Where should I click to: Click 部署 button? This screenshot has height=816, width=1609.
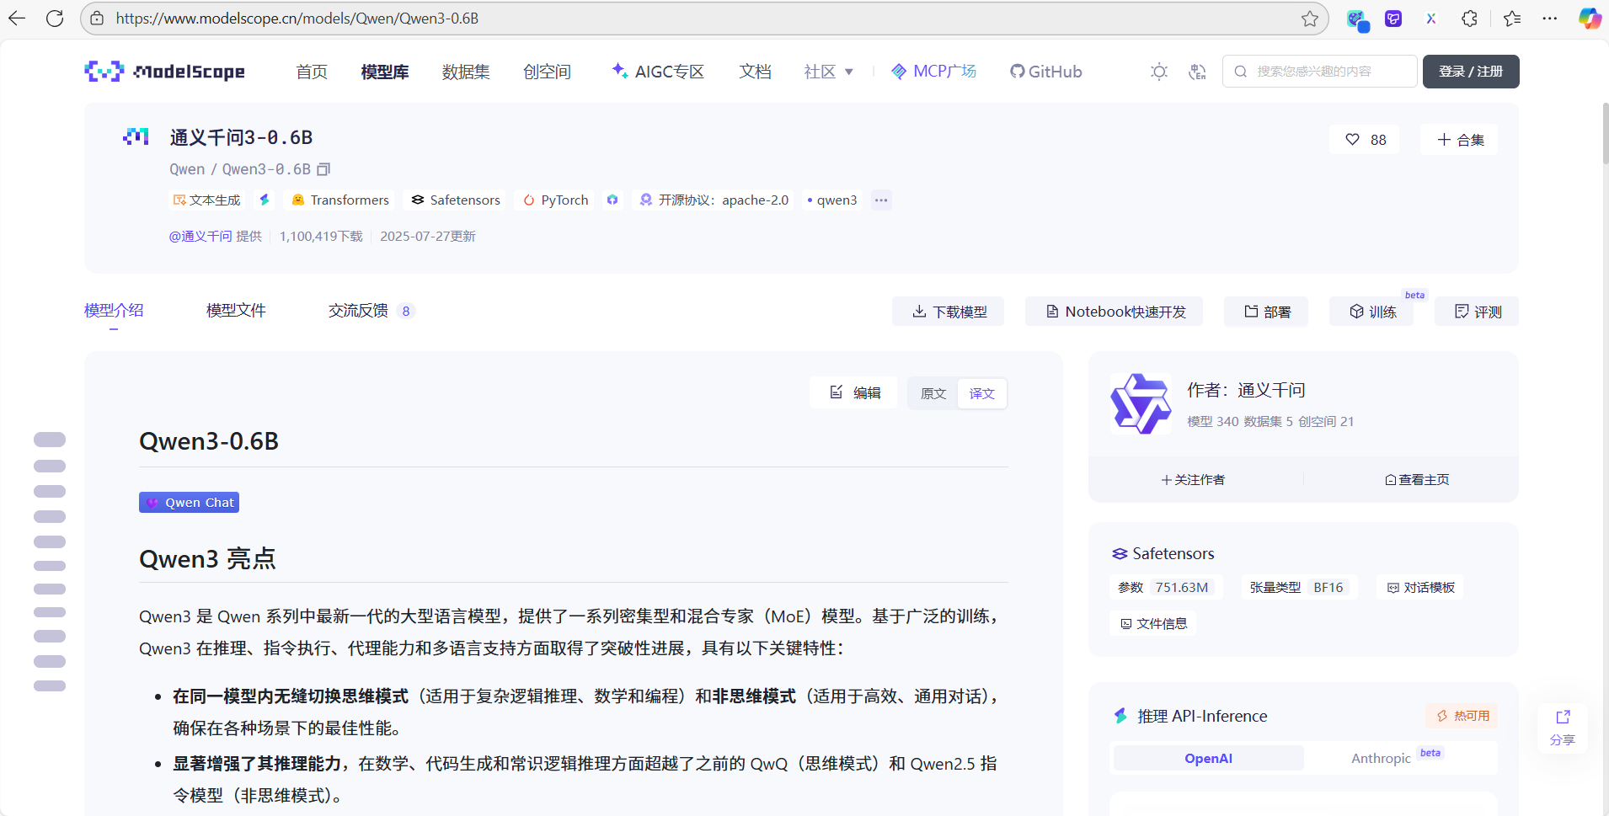(1266, 312)
